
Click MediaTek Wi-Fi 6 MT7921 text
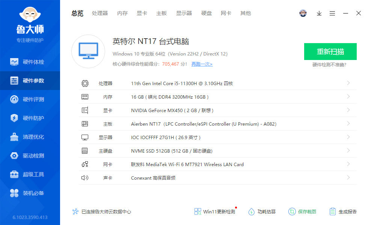pos(187,164)
